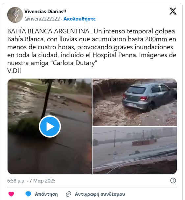Click the chain link copy icon
Screen dimensions: 185x200
point(68,194)
